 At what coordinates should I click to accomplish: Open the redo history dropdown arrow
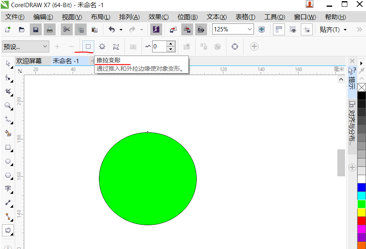point(141,30)
